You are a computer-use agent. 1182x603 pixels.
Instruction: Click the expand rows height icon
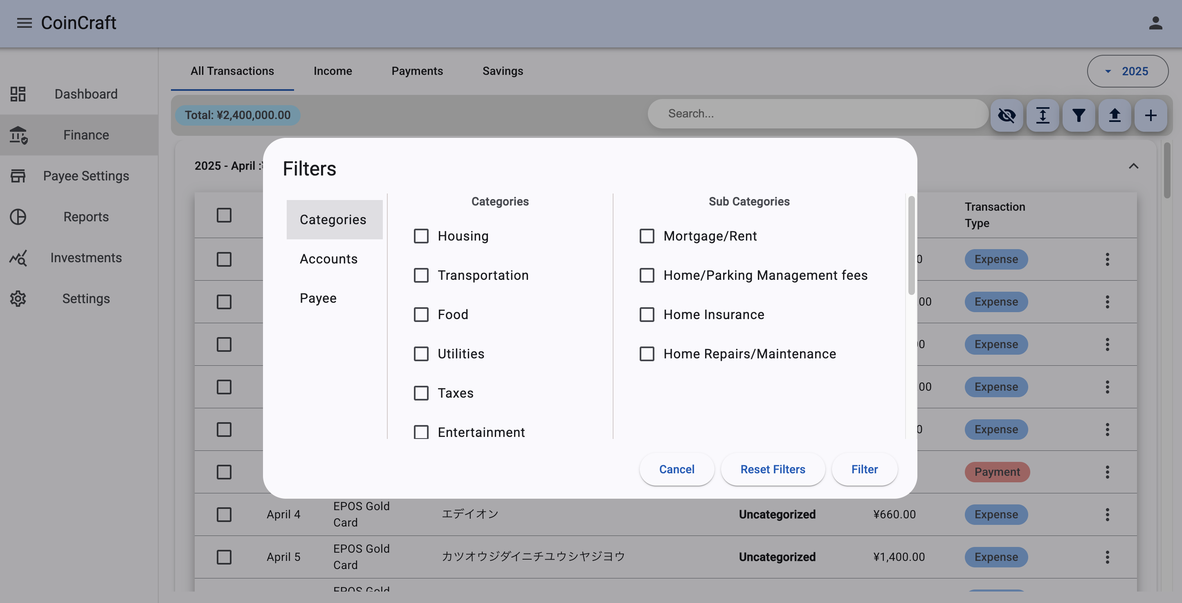point(1043,115)
